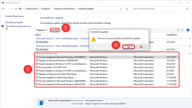192x108 pixels.
Task: Open Turn Windows features on or off
Action: pyautogui.click(x=18, y=28)
